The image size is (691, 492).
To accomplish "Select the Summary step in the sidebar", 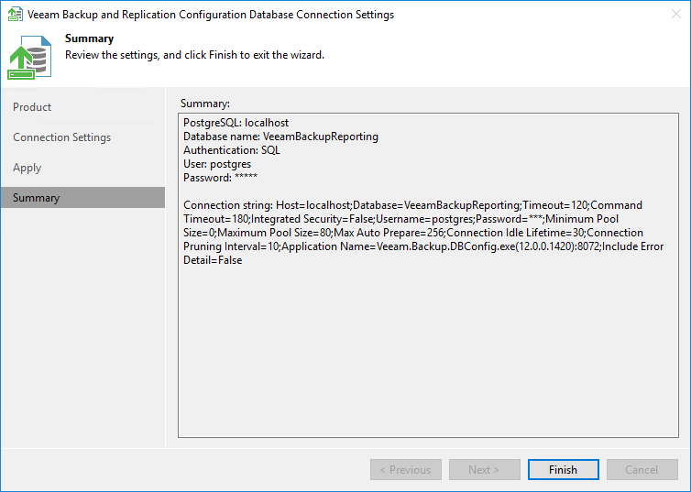I will click(x=37, y=198).
